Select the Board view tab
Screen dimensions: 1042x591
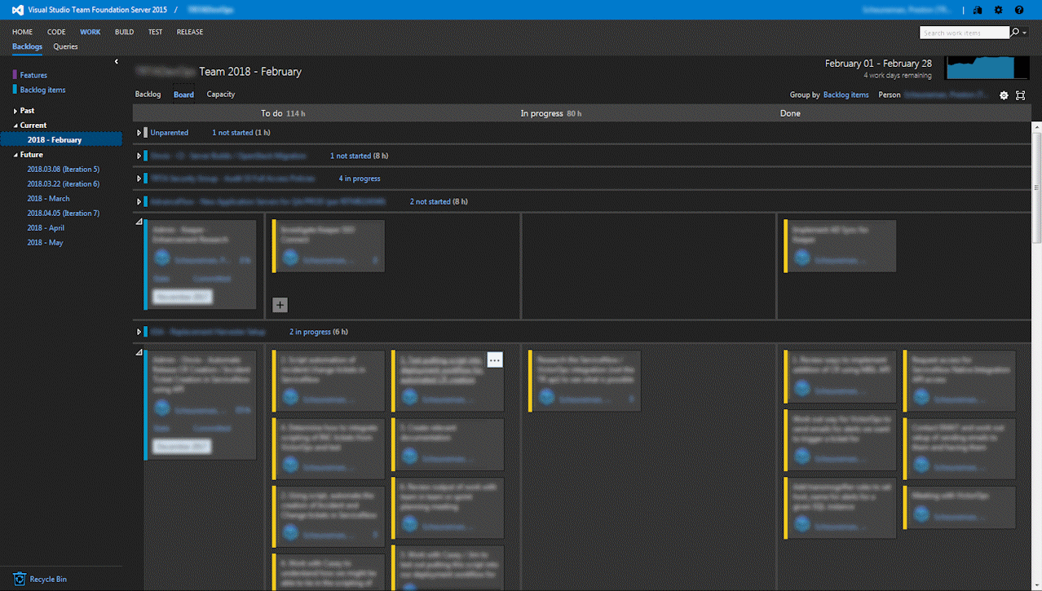click(184, 95)
